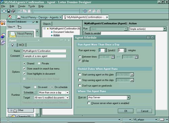Image resolution: width=169 pixels, height=123 pixels.
Task: Click the Schedule... button
Action: pyautogui.click(x=30, y=92)
